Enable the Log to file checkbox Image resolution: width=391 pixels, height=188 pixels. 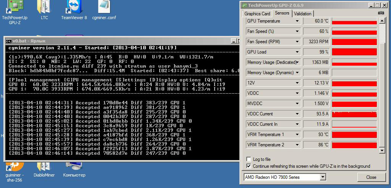[249, 159]
